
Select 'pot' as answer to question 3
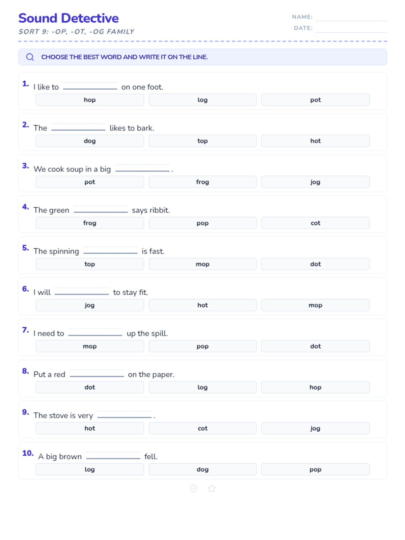(x=90, y=182)
